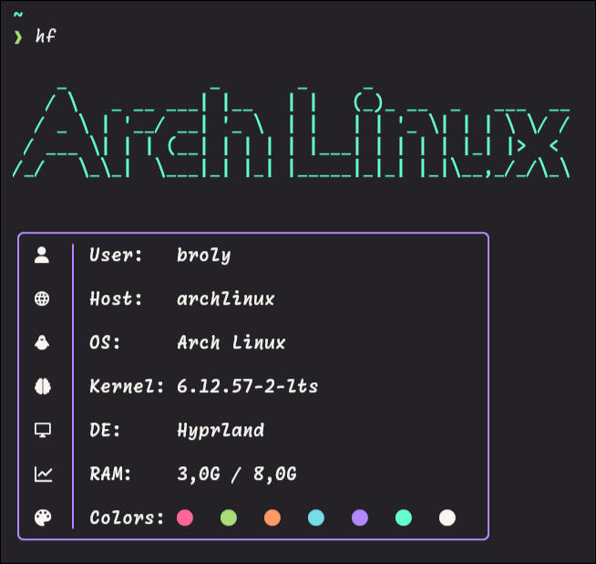Select the orange color dot
The image size is (596, 564).
tap(272, 517)
